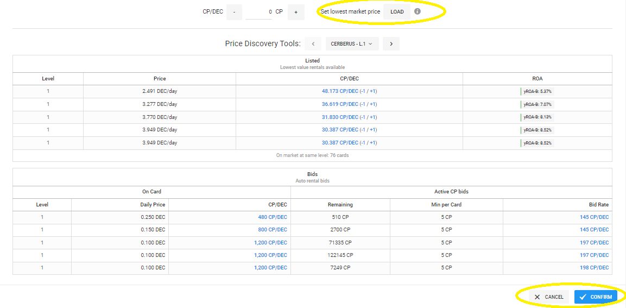This screenshot has height=308, width=626.
Task: Open the CERBERUS - L.1 dropdown
Action: [352, 44]
